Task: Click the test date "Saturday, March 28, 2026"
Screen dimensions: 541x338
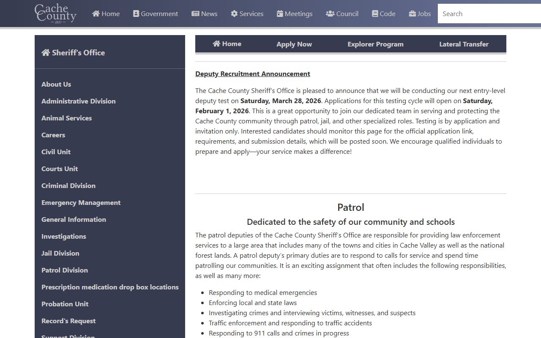Action: 281,101
